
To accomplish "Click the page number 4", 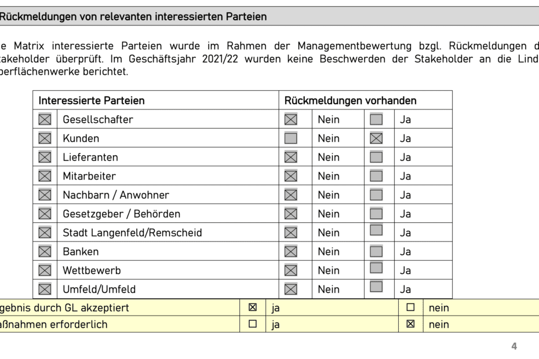I will [x=514, y=347].
